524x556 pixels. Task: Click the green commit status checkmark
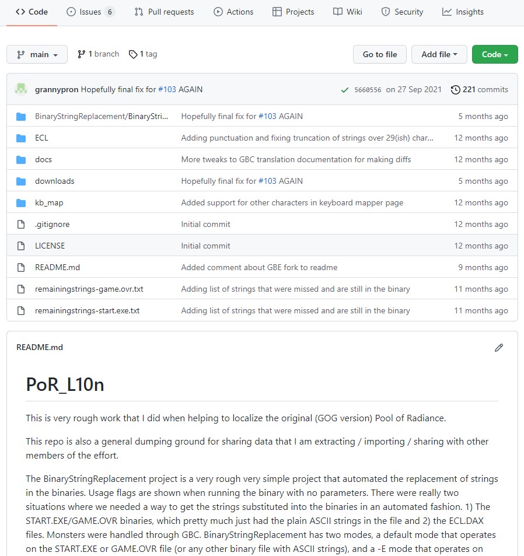[345, 90]
